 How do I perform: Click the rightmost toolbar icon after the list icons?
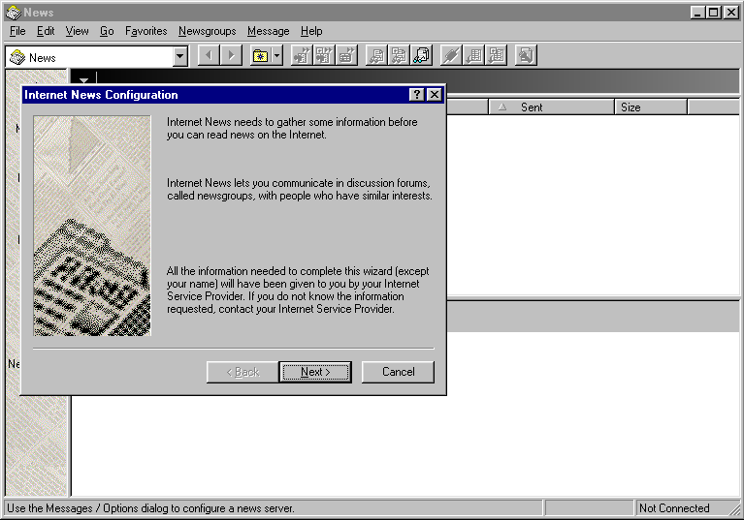coord(526,55)
